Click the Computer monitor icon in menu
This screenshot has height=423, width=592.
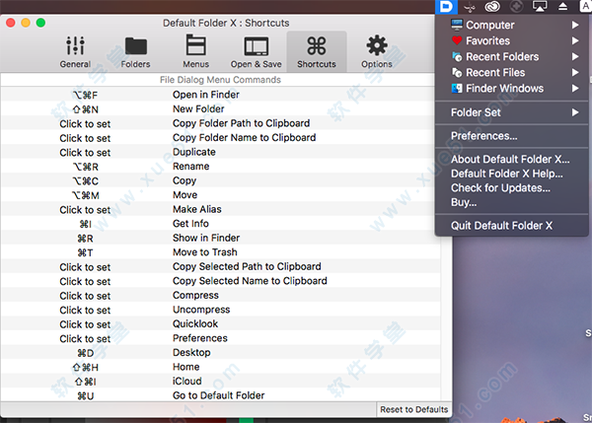click(457, 25)
